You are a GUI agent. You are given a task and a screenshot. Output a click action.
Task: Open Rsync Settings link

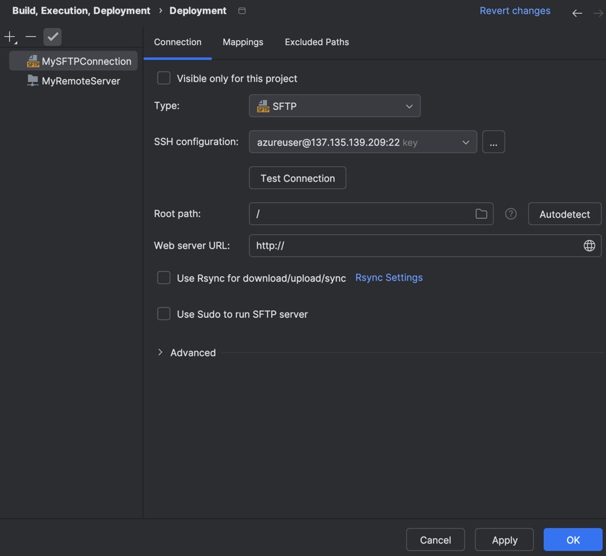tap(389, 277)
